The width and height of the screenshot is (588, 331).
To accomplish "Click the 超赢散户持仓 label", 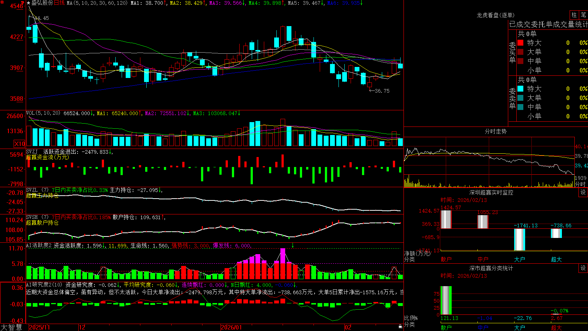I will point(42,223).
